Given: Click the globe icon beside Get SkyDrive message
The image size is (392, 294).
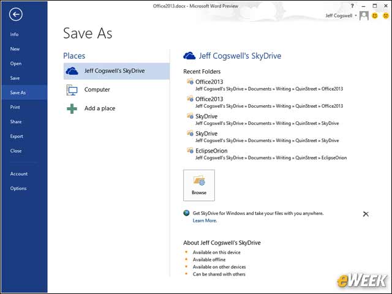Looking at the screenshot, I should (186, 213).
